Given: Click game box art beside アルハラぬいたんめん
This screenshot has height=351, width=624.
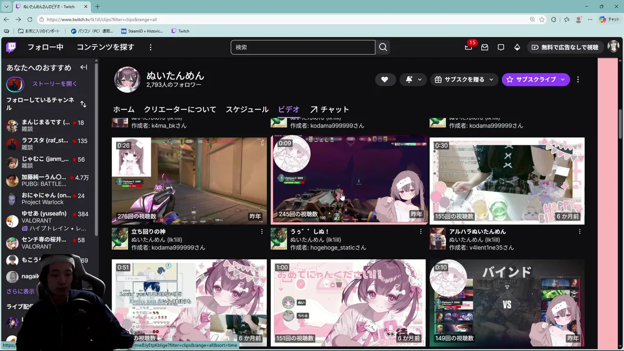Looking at the screenshot, I should pyautogui.click(x=438, y=238).
